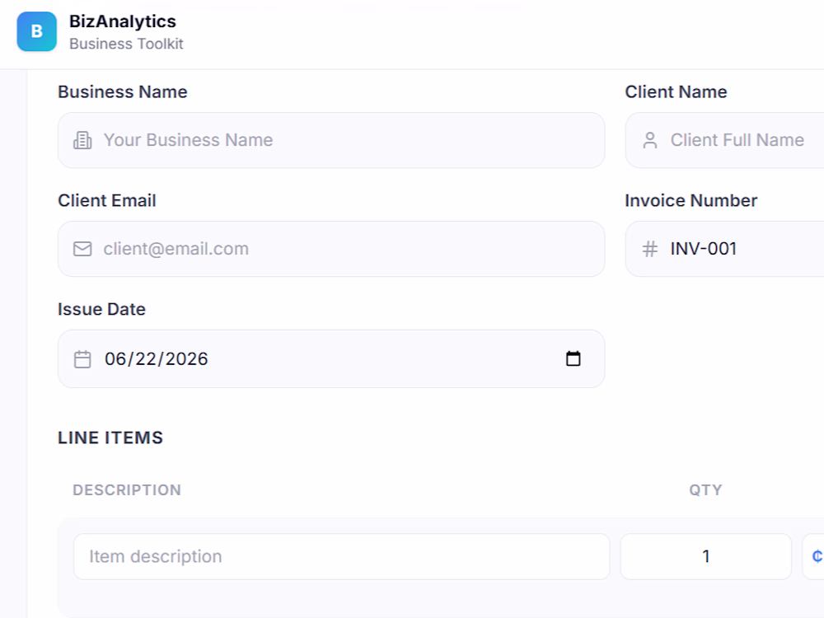Click the quantity field showing 1

[x=706, y=556]
